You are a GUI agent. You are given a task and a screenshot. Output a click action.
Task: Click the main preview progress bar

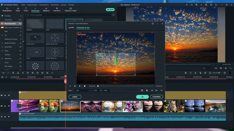[189, 64]
